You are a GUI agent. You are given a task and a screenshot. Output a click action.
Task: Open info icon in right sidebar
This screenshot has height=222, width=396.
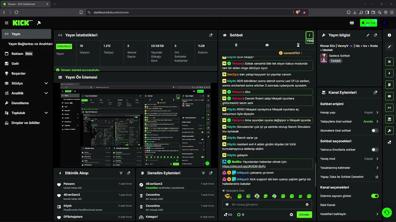click(x=389, y=35)
